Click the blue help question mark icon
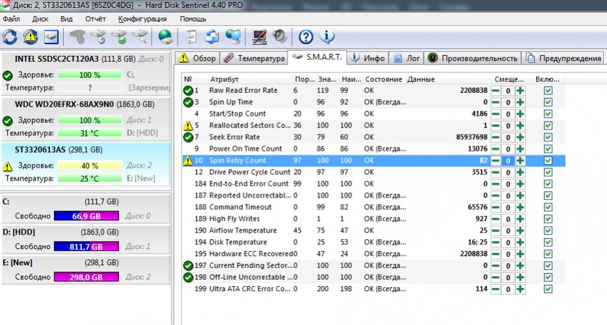The width and height of the screenshot is (607, 325). click(306, 36)
